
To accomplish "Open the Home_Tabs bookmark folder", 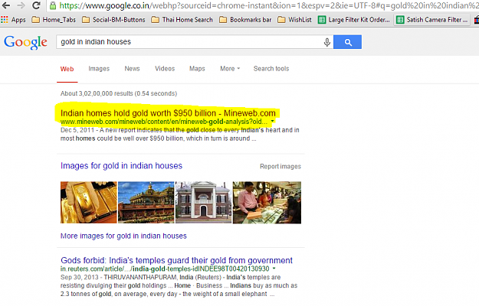I will point(54,20).
